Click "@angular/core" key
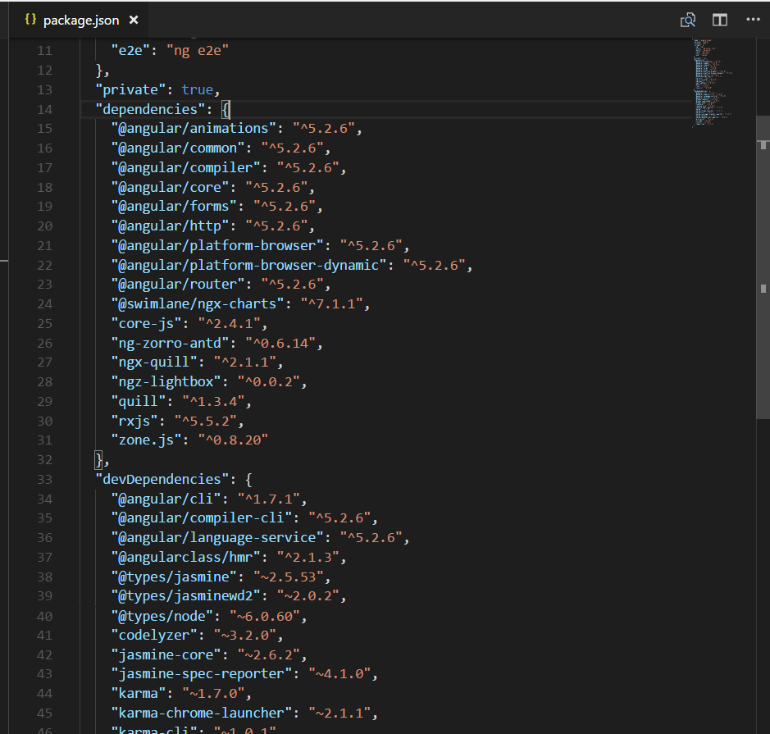 [x=170, y=187]
